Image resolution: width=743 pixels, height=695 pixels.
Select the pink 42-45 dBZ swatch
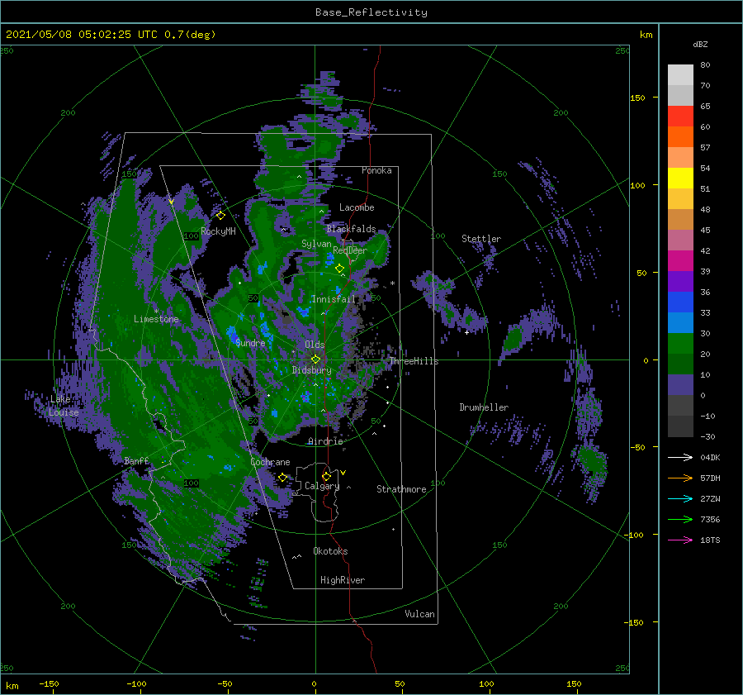point(680,240)
